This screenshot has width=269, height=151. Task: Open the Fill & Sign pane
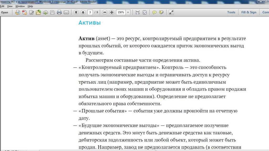point(249,12)
